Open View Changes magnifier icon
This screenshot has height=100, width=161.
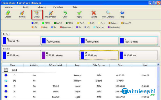(x=108, y=13)
